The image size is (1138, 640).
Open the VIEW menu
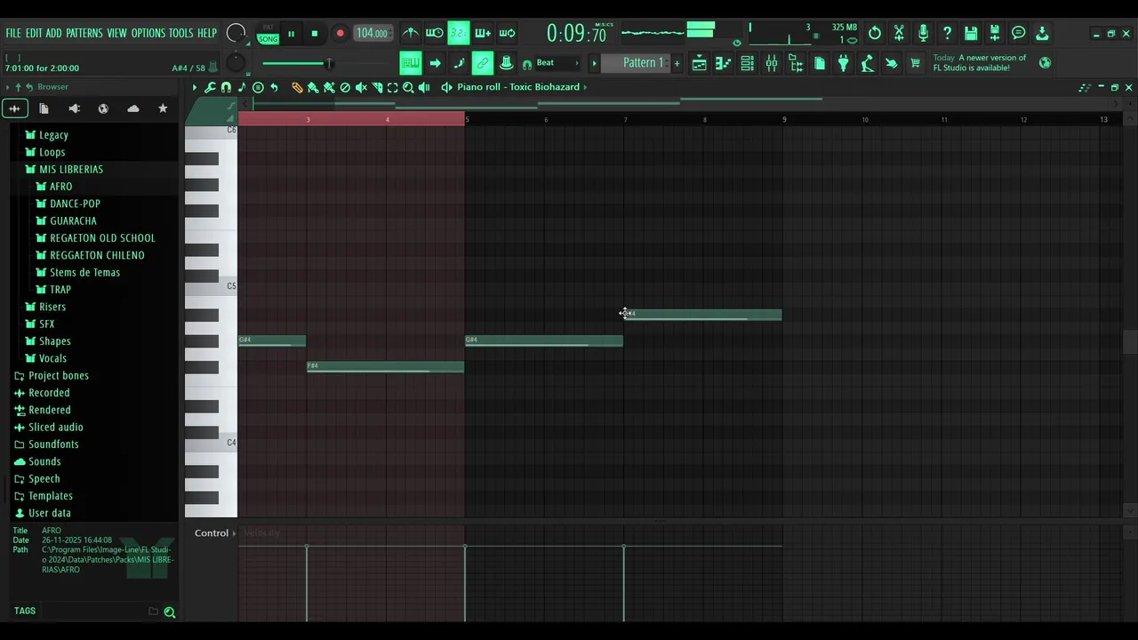click(x=117, y=34)
